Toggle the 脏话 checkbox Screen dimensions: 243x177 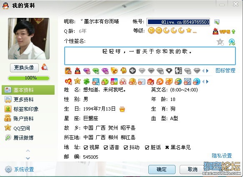[147, 147]
